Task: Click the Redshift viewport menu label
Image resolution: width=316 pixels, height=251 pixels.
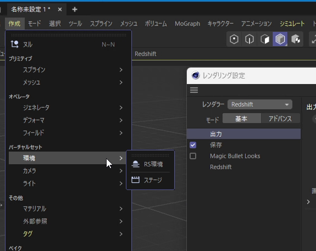Action: tap(145, 54)
